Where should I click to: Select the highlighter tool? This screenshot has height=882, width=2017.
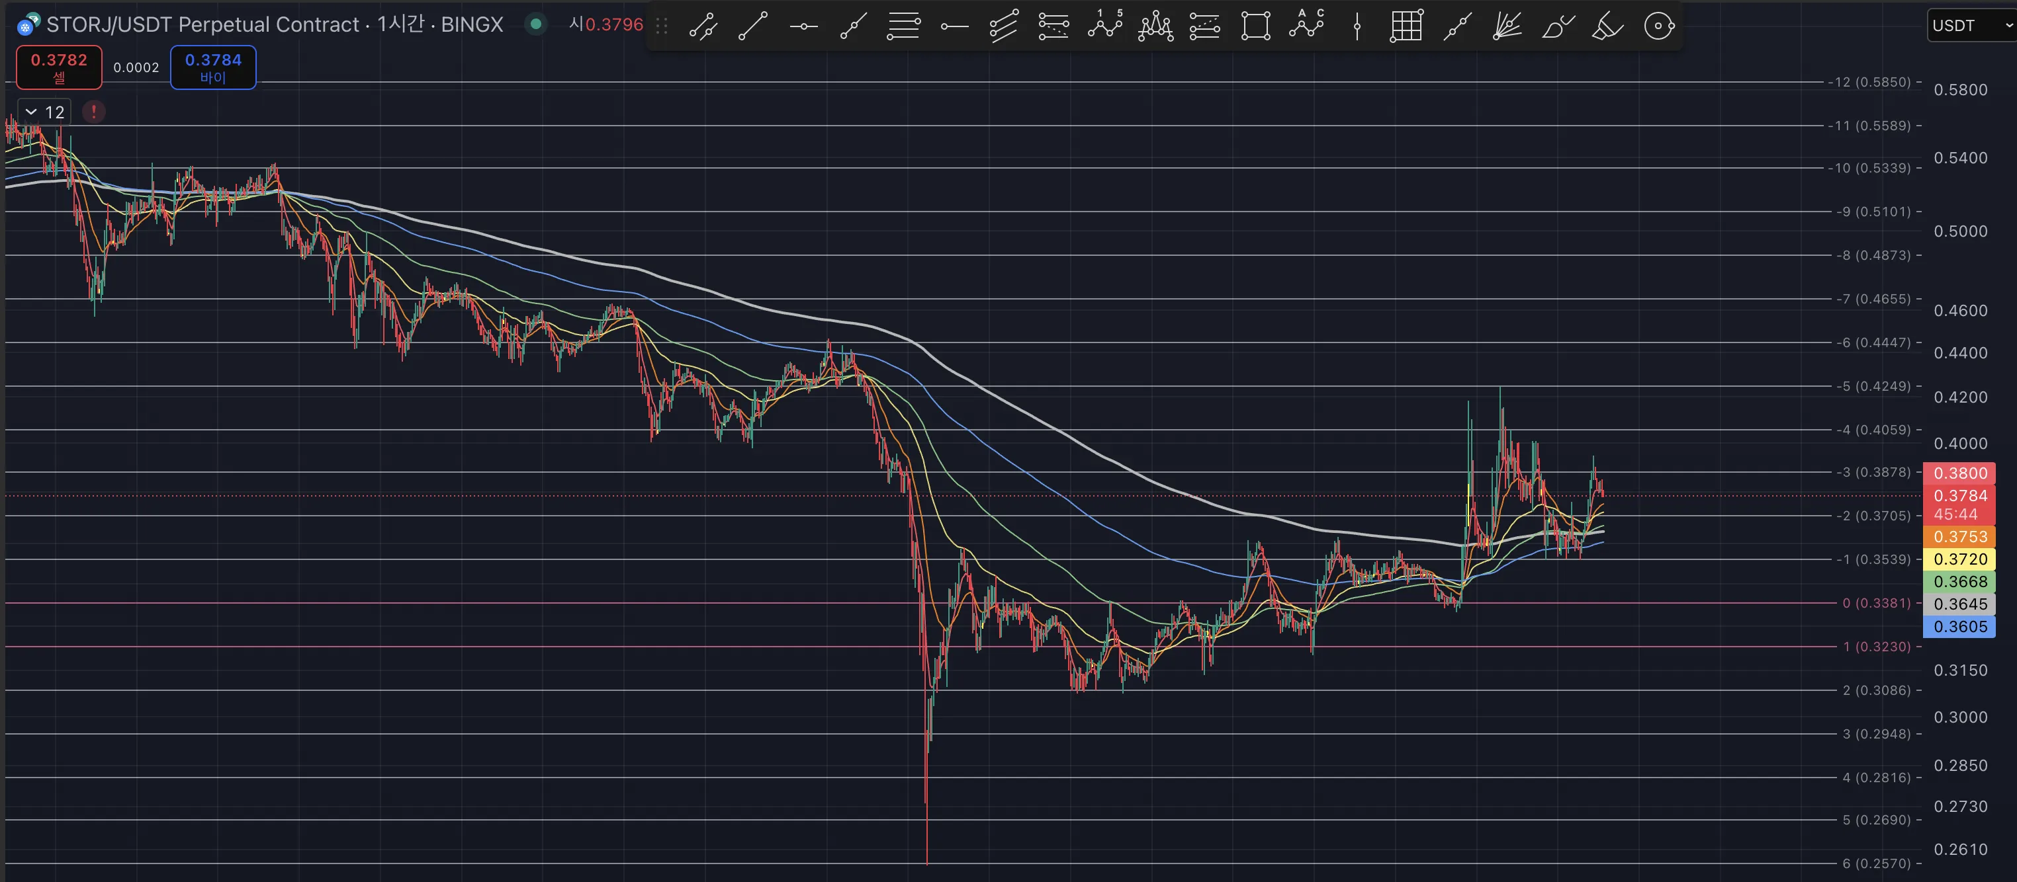(1607, 26)
